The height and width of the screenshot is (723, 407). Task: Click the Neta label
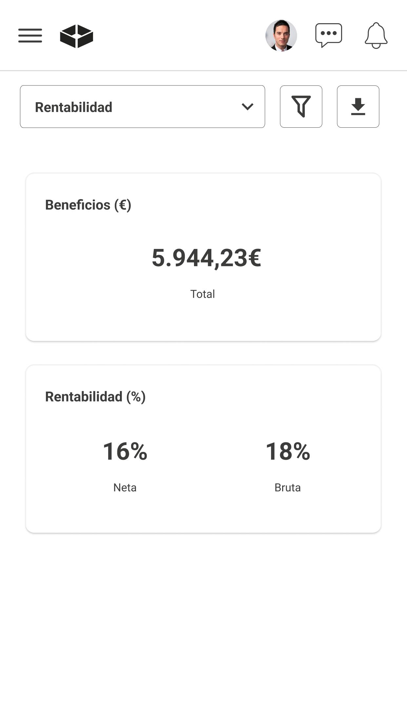[x=125, y=488]
